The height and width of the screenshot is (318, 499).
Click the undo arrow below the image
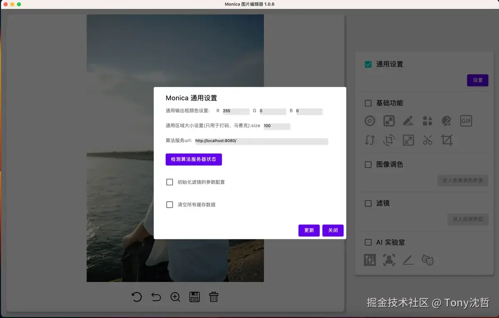tap(156, 297)
